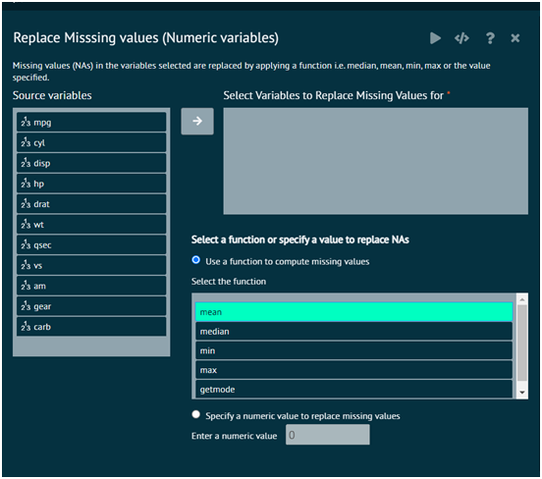The image size is (542, 479).
Task: Select the cyl source variable
Action: (91, 142)
